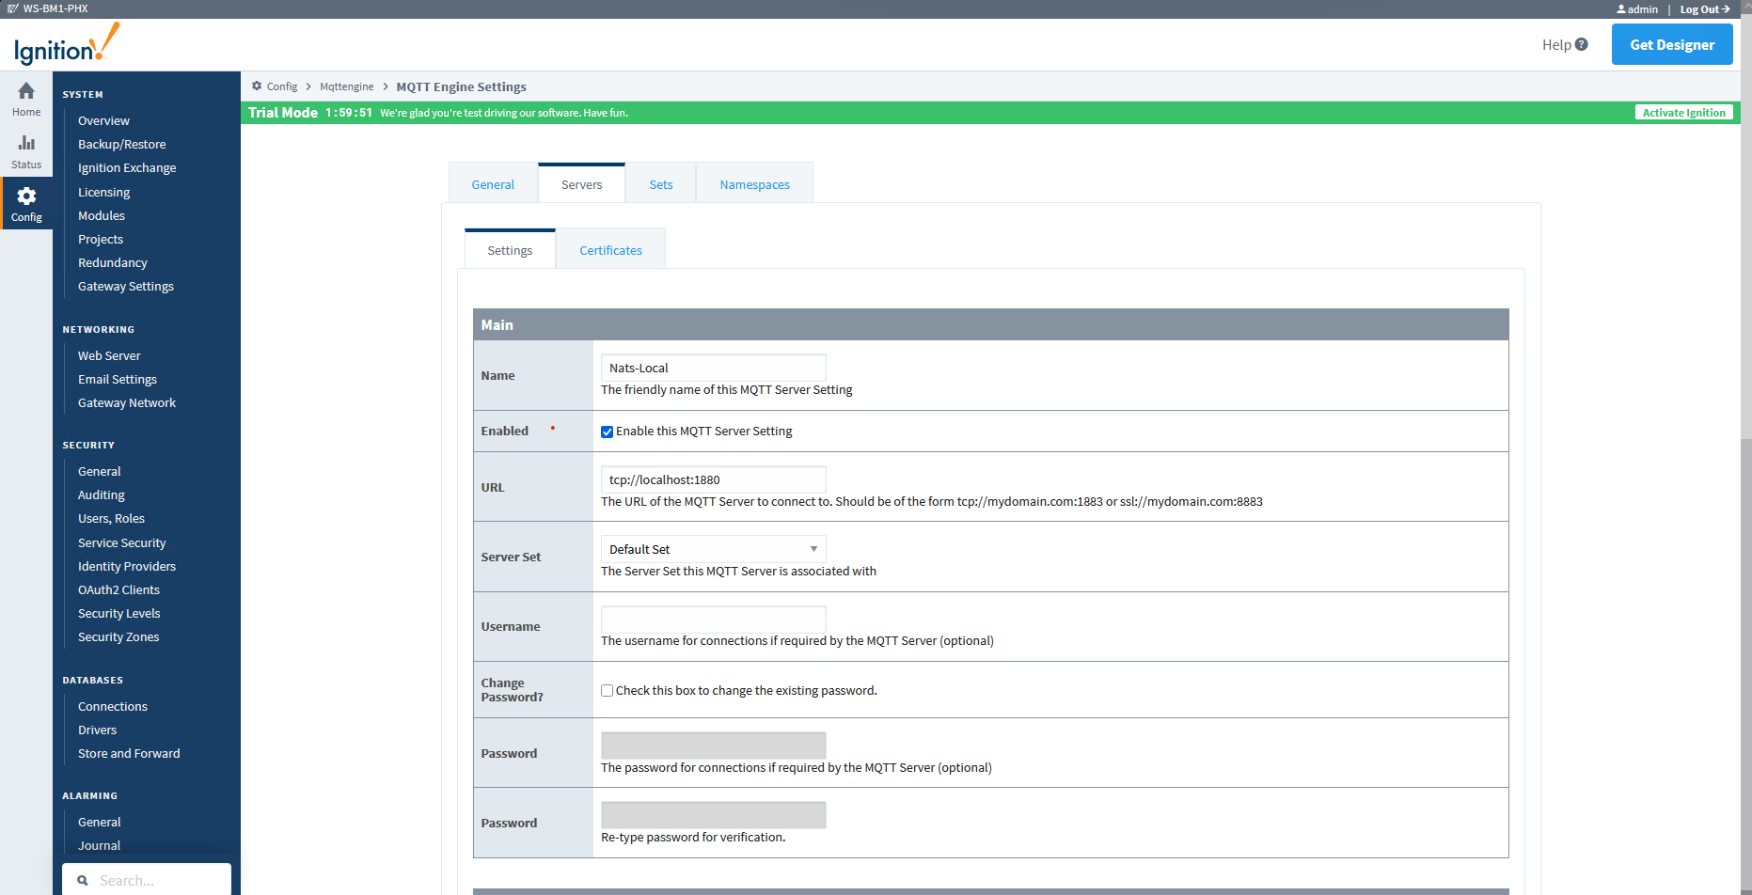
Task: Click the admin user icon
Action: click(1621, 9)
